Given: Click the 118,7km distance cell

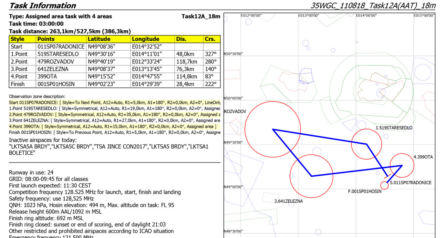Looking at the screenshot, I should click(186, 62).
